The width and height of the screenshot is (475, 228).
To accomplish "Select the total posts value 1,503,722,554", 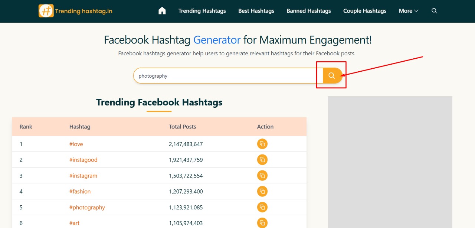I will click(186, 176).
